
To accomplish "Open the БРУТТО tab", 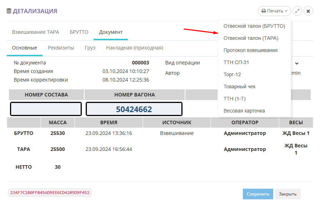I will coord(79,32).
